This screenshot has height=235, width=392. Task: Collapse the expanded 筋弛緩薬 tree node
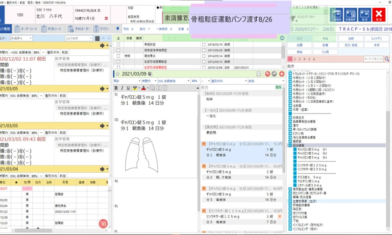[x=290, y=145]
